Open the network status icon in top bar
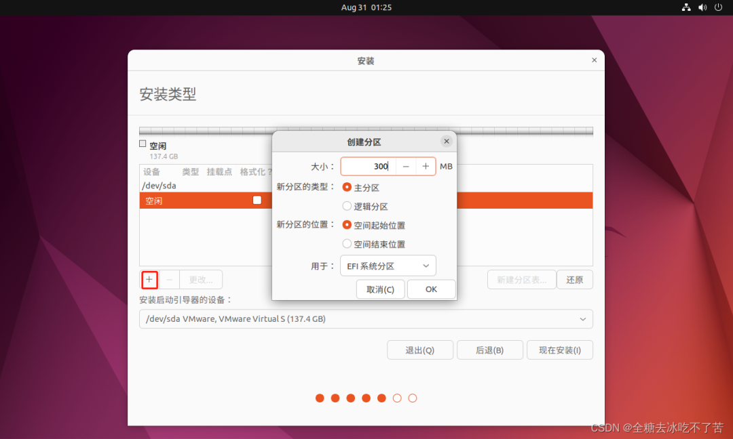 pos(686,7)
